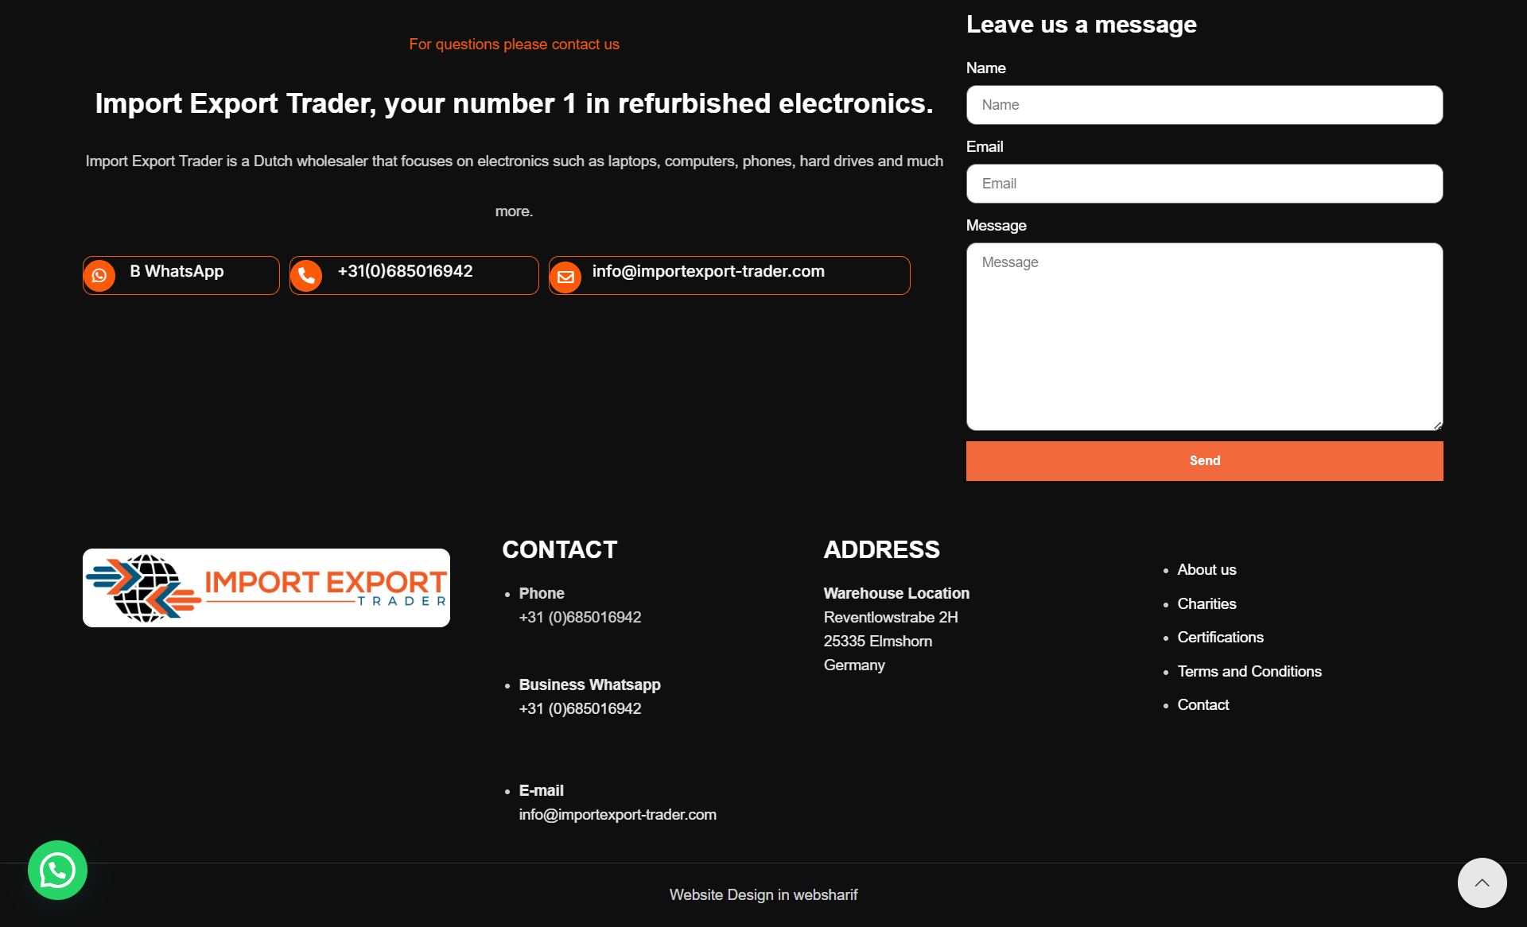Image resolution: width=1527 pixels, height=927 pixels.
Task: Open the Charities footer link
Action: pyautogui.click(x=1206, y=604)
